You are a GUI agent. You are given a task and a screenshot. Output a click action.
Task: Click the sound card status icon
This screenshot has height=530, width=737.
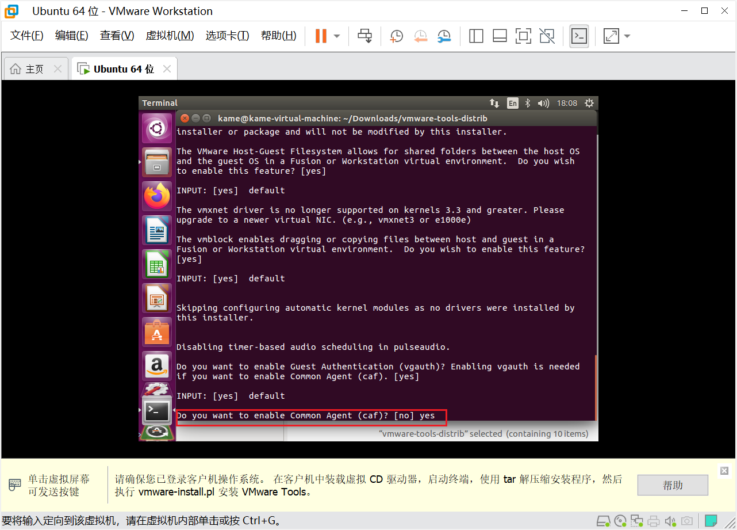670,521
